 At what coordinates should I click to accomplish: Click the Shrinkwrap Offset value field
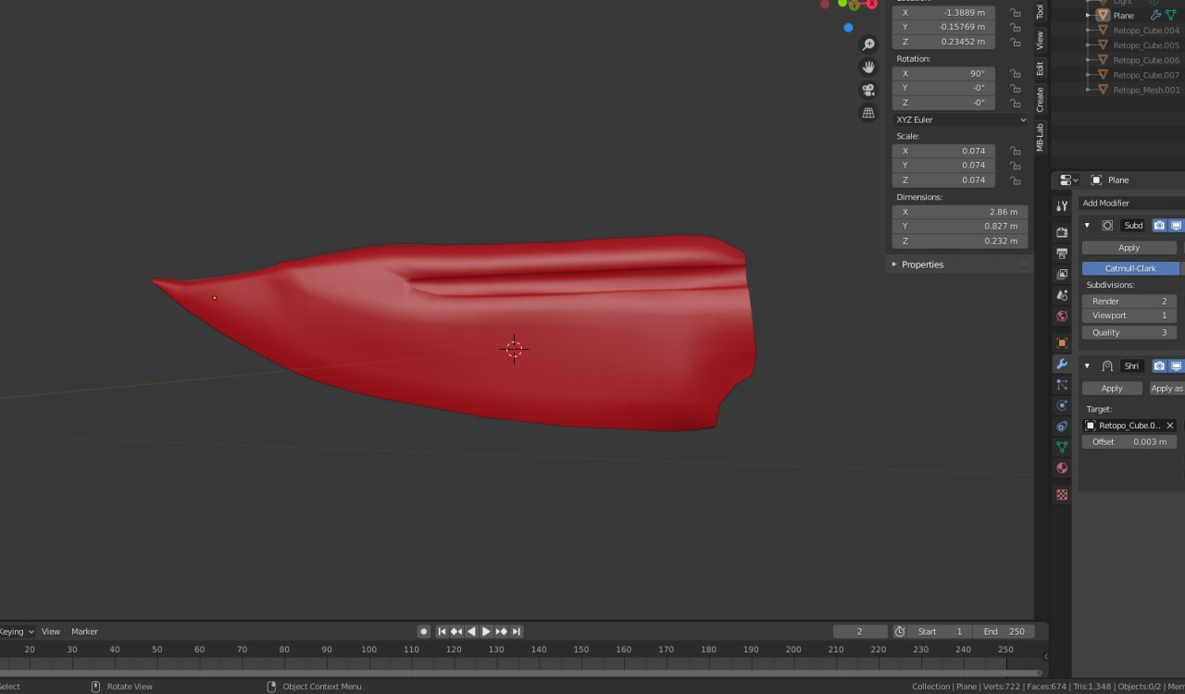click(1129, 442)
